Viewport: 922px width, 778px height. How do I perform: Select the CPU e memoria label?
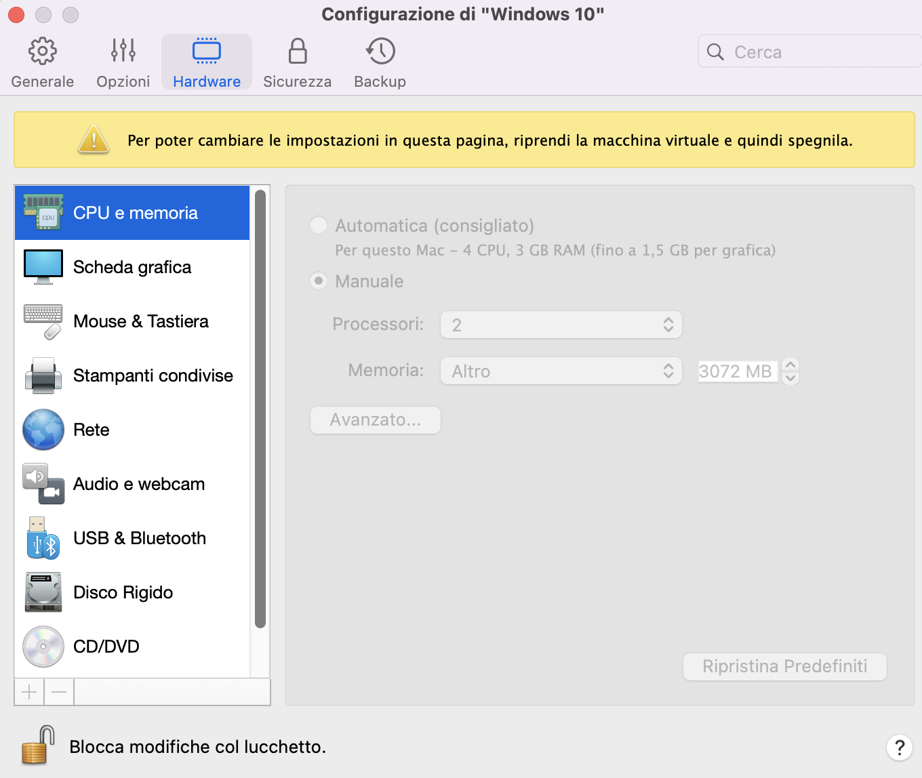136,213
